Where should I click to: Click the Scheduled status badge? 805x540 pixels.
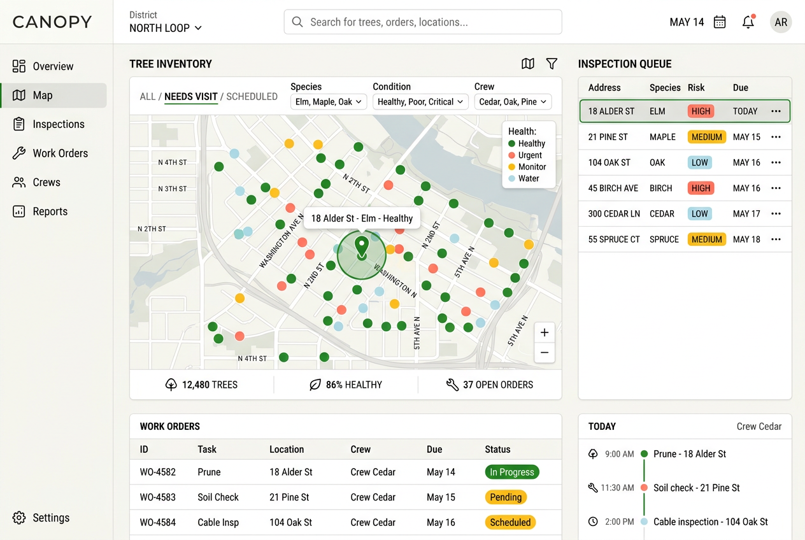(x=510, y=522)
